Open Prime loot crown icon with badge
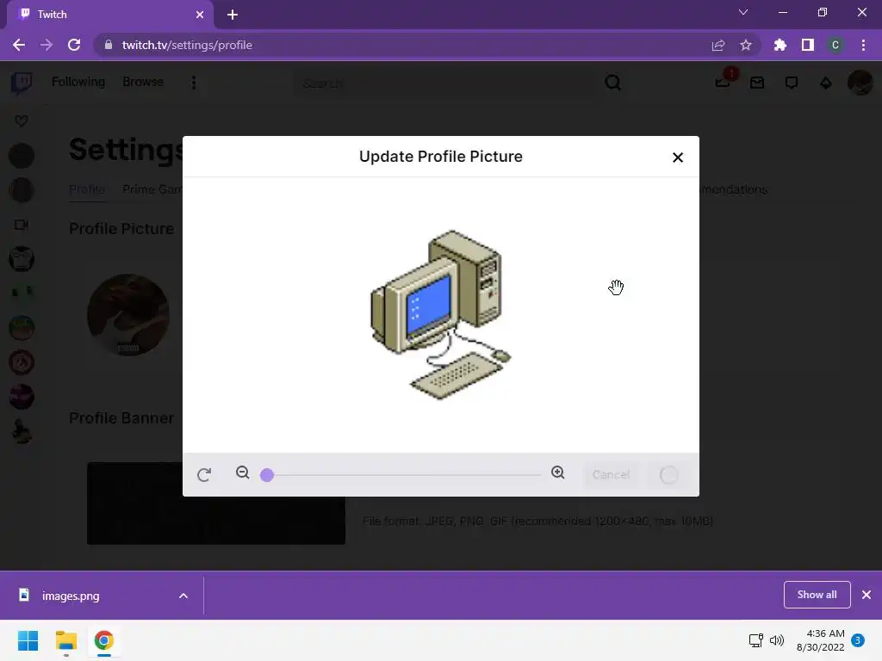This screenshot has width=882, height=661. [724, 82]
